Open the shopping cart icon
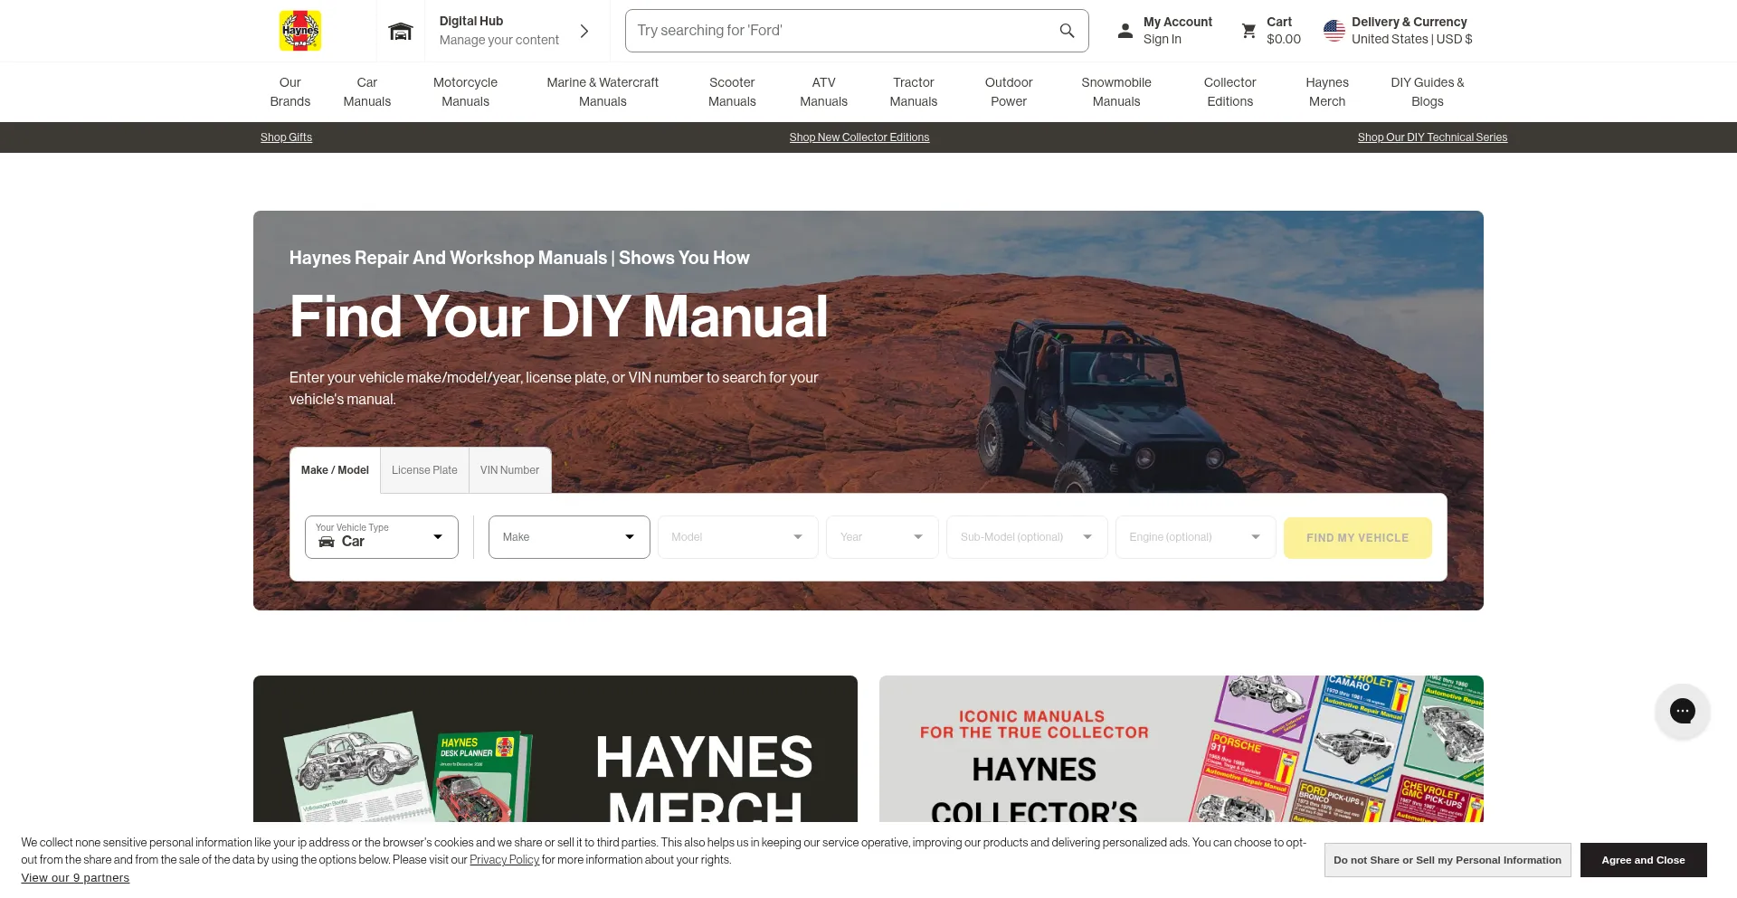This screenshot has height=898, width=1737. point(1248,31)
